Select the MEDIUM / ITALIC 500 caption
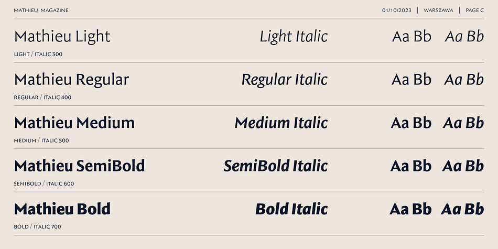 tap(41, 140)
